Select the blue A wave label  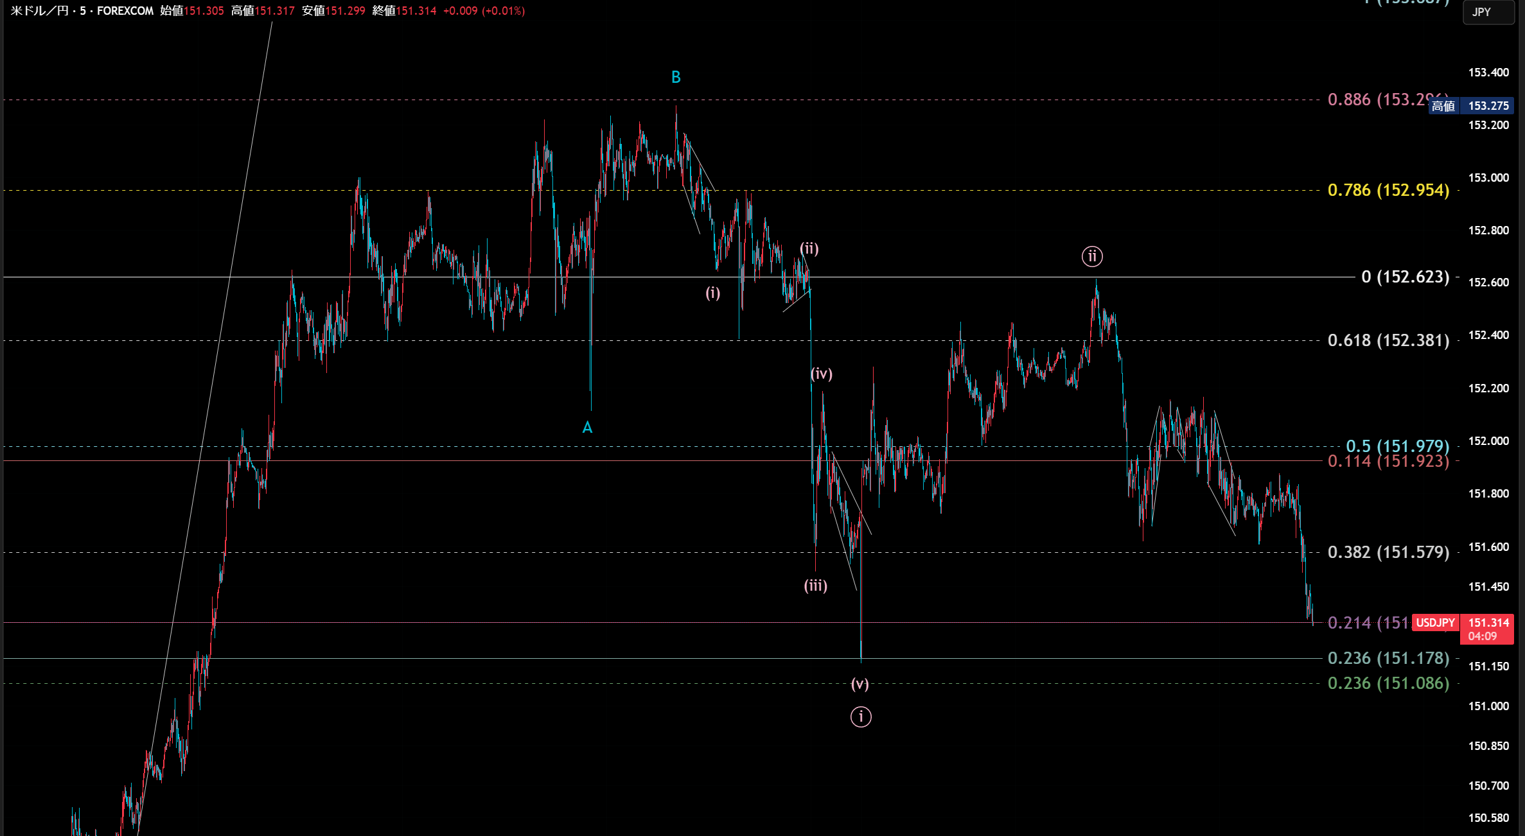587,428
